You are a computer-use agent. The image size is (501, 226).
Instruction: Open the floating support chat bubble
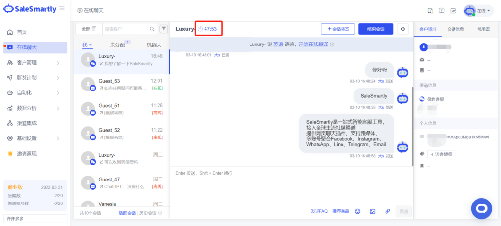pos(481,208)
